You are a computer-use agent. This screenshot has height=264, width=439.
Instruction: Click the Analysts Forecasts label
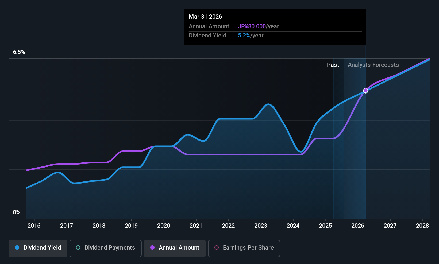pyautogui.click(x=373, y=65)
